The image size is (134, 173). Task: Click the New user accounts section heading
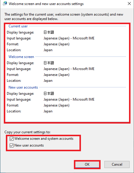23,87
